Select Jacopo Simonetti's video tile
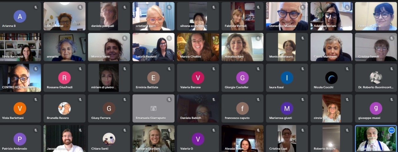Screen dimensions: 398x152 [x=64, y=138]
